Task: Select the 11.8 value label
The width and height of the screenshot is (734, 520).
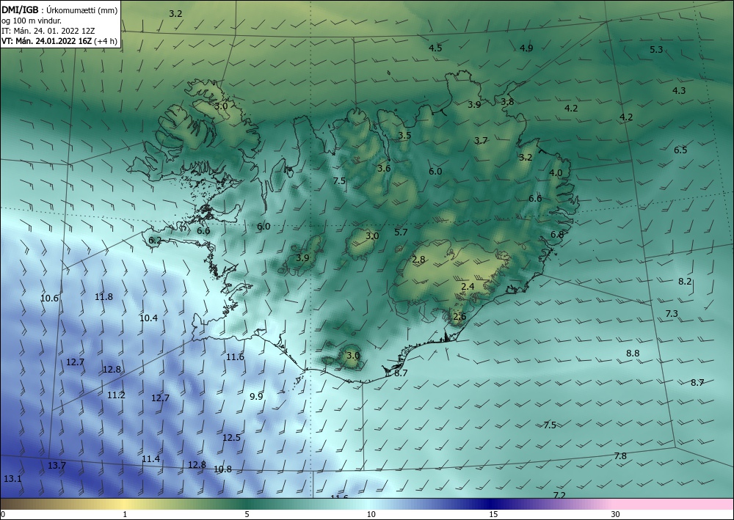Action: 103,296
